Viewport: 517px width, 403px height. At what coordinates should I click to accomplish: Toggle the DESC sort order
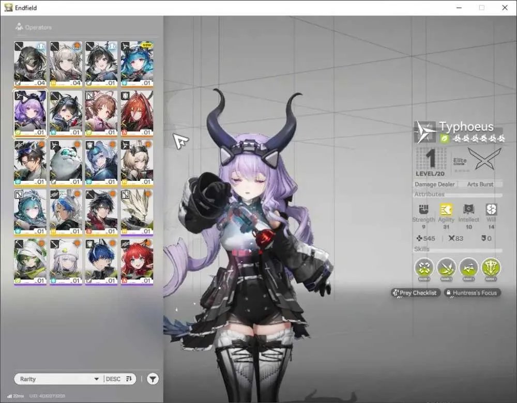pos(119,379)
